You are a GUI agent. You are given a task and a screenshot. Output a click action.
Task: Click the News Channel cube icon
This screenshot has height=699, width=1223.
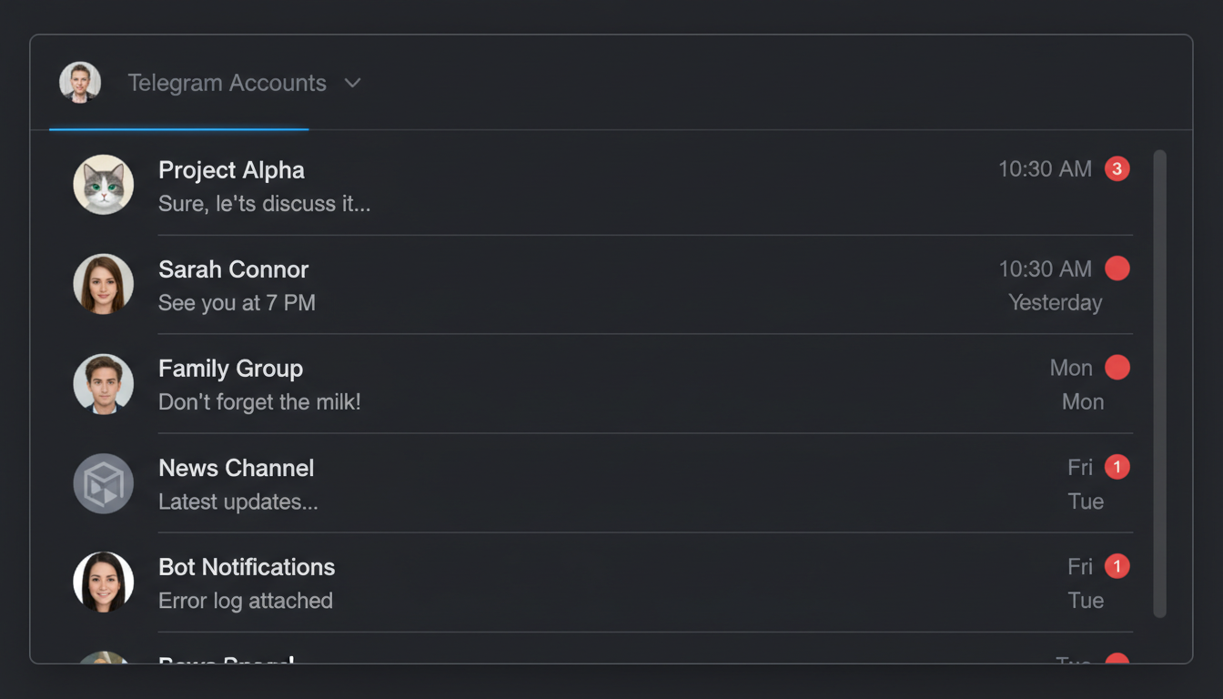click(x=104, y=483)
